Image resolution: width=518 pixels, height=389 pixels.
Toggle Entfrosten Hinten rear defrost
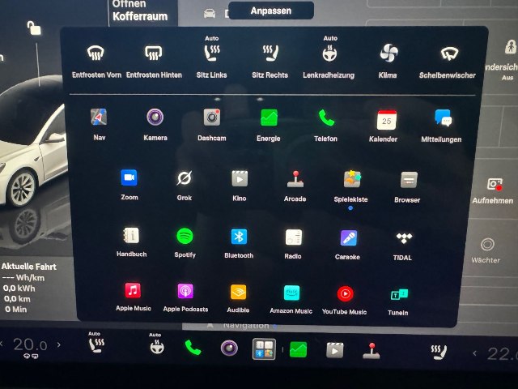point(153,53)
